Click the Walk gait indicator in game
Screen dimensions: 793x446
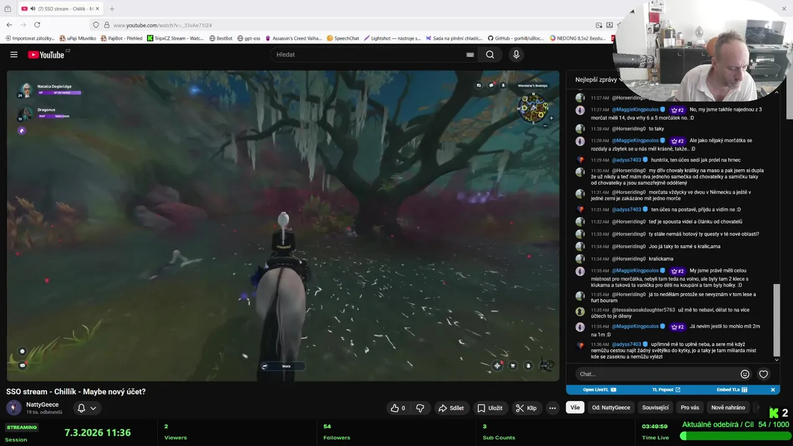click(283, 366)
